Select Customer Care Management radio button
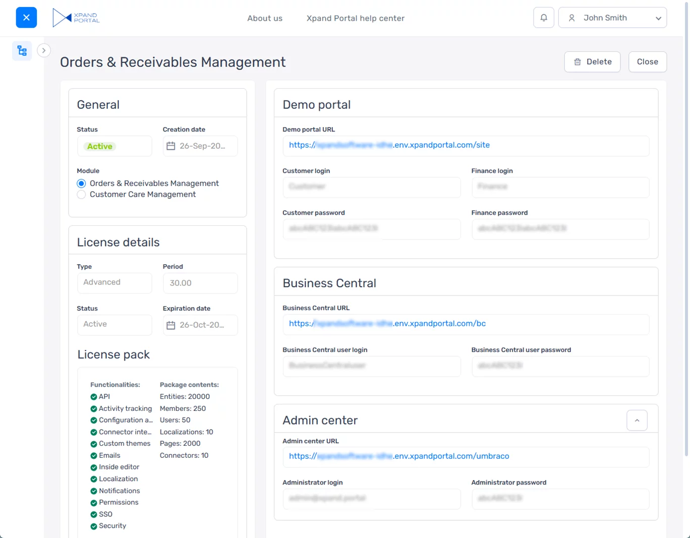This screenshot has height=538, width=690. [x=81, y=195]
